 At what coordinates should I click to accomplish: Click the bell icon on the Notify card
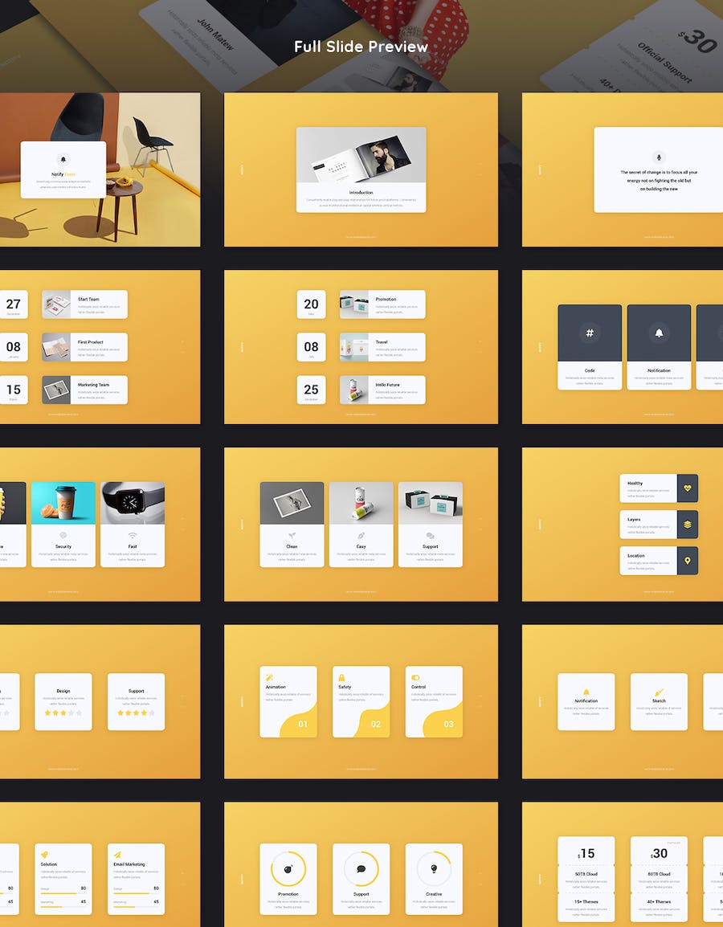(63, 159)
